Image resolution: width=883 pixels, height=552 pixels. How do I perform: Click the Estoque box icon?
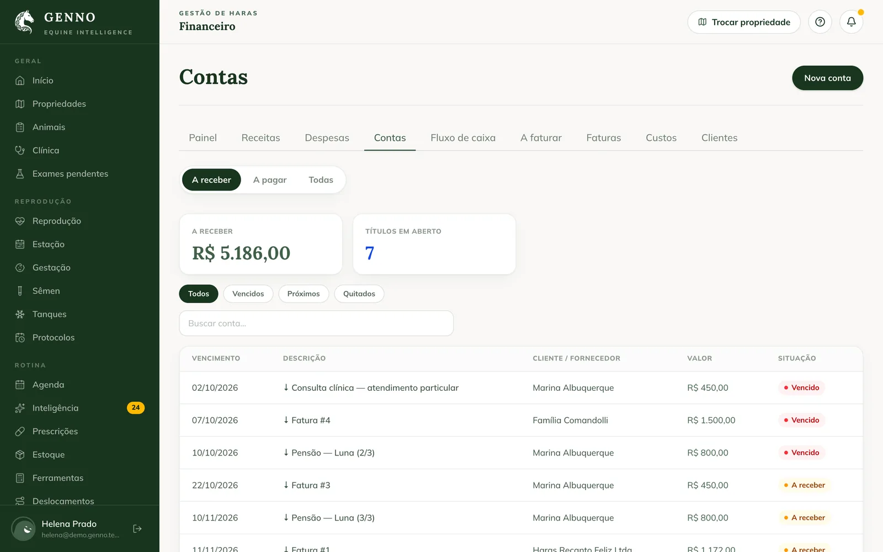(20, 455)
